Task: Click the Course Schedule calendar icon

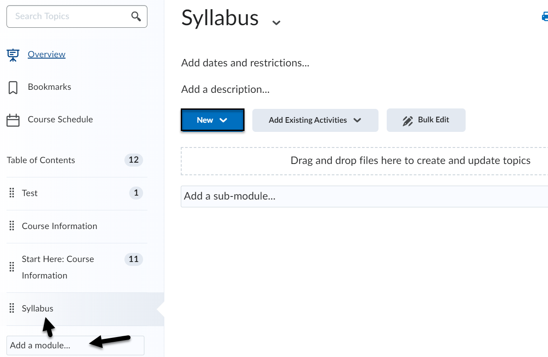Action: click(13, 120)
